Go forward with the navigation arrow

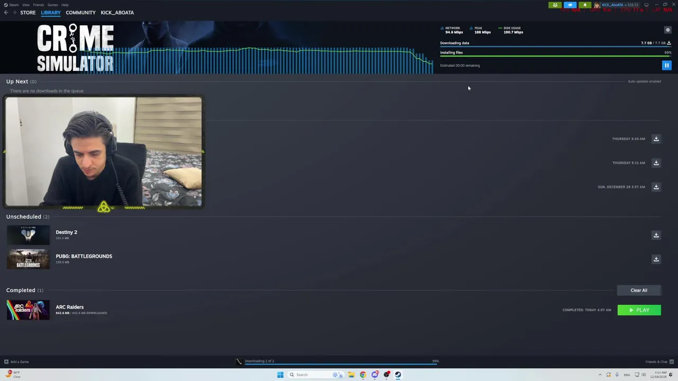pos(14,13)
